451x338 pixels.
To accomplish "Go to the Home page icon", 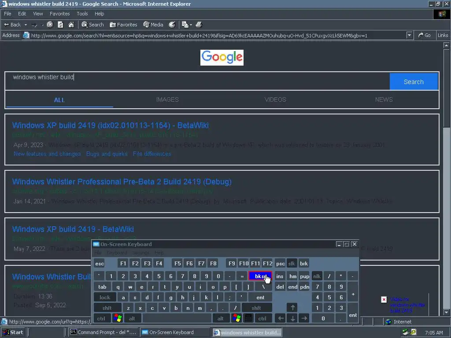I will [x=71, y=25].
